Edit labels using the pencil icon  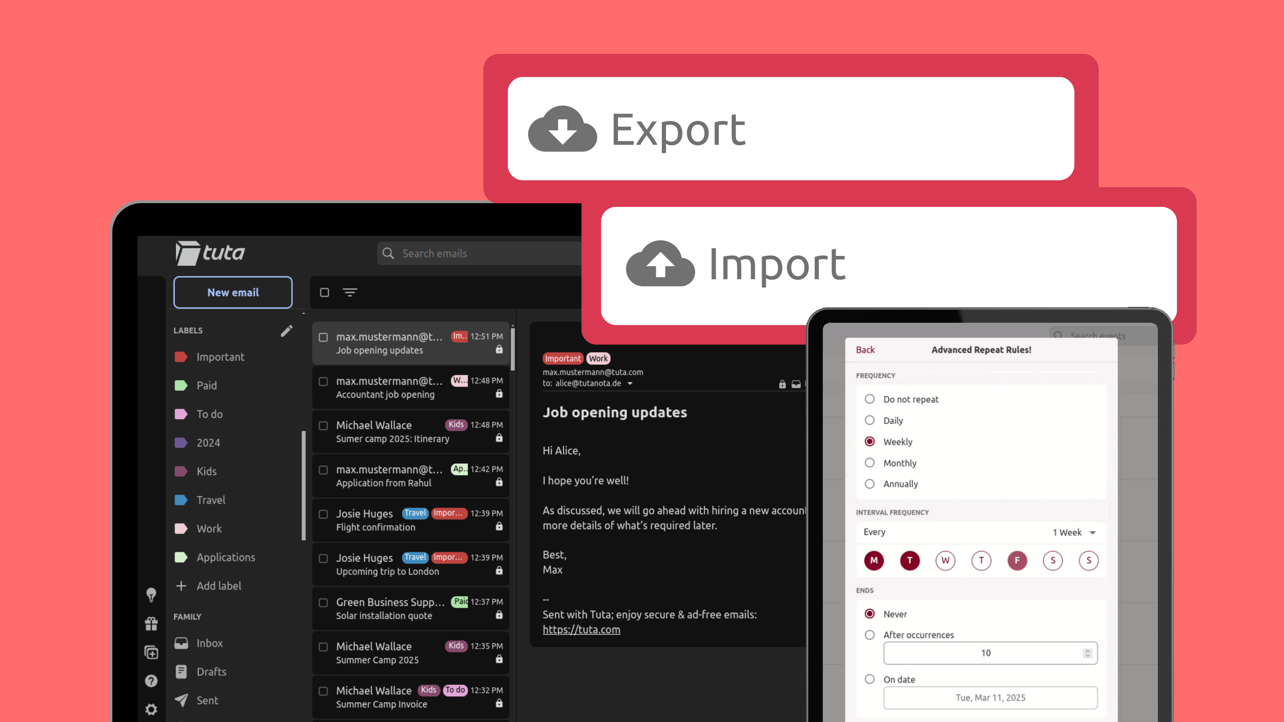(x=287, y=330)
